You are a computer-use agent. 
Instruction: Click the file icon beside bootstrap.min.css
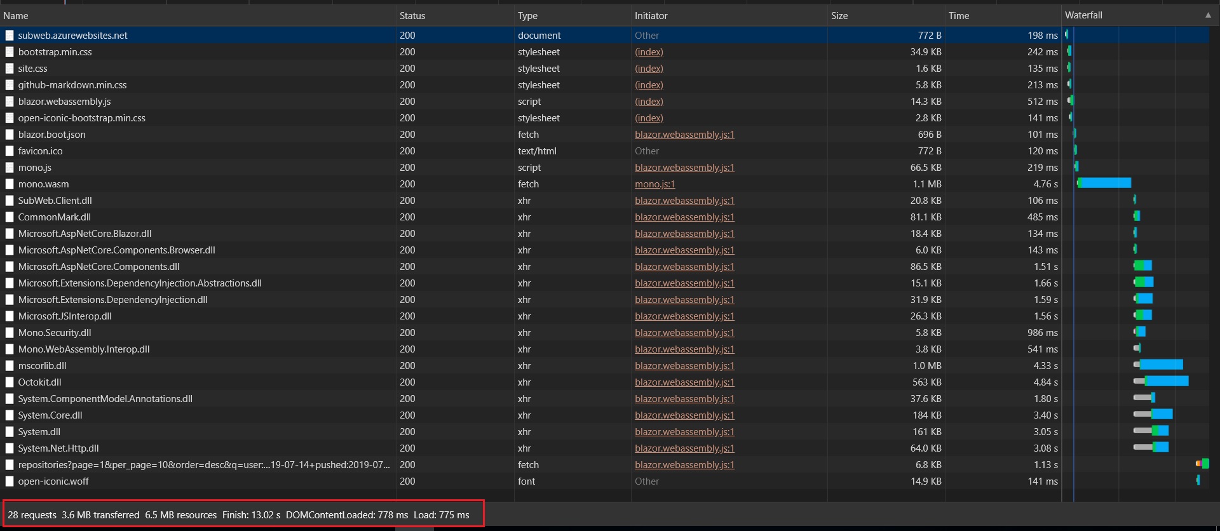[x=10, y=52]
